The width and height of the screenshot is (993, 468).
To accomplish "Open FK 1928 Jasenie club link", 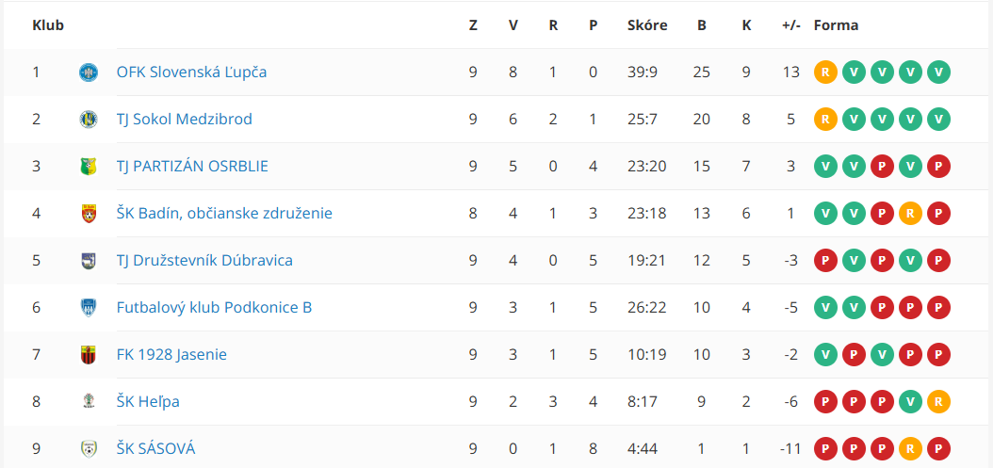I will click(x=171, y=355).
